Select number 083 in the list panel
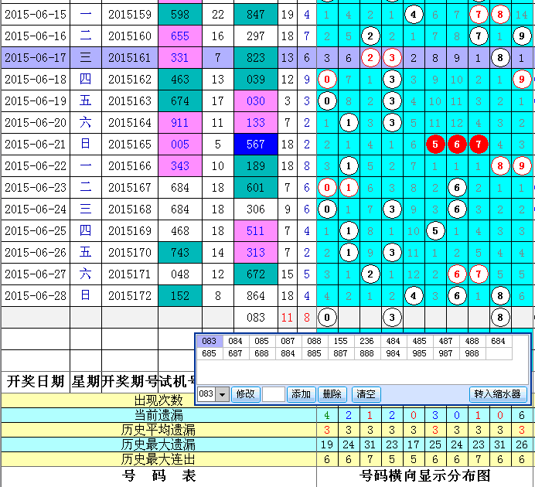Screen dimensions: 535x487 (210, 341)
